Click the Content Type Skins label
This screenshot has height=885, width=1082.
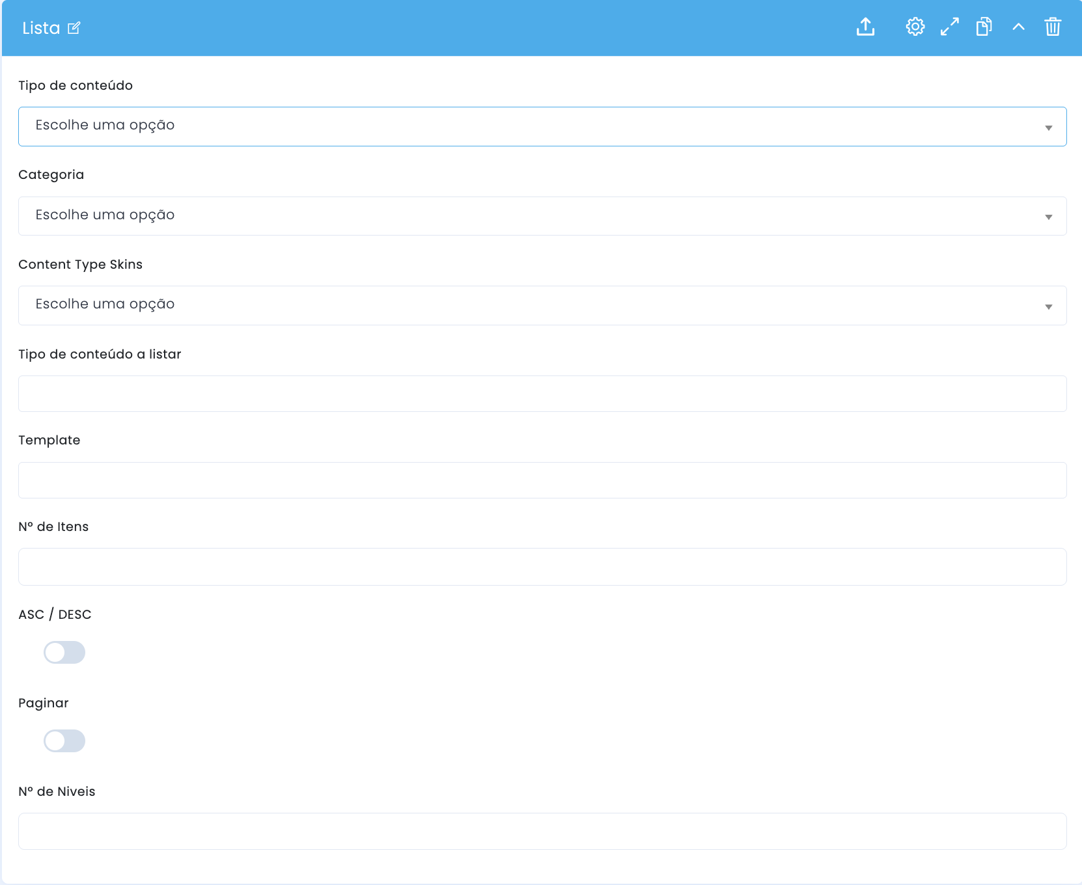81,264
